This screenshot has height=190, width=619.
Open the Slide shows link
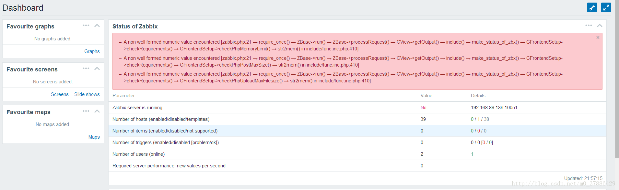point(87,94)
